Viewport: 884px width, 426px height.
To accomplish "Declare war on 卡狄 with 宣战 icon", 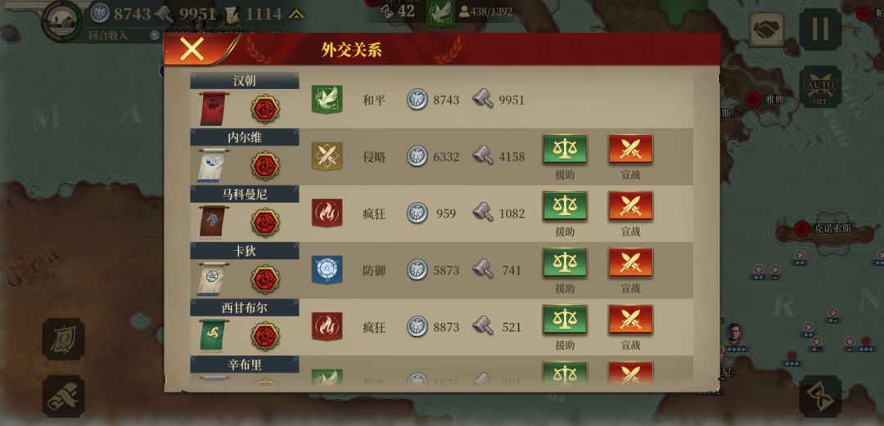I will [630, 264].
